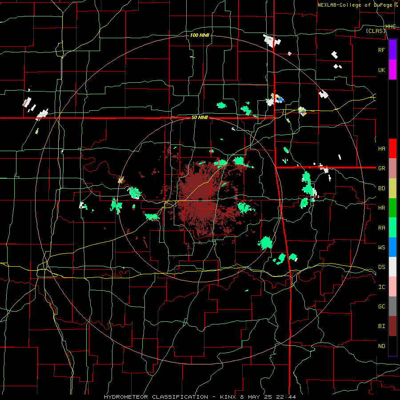Click the '100 NMI' range ring label
The width and height of the screenshot is (400, 400).
coord(200,35)
